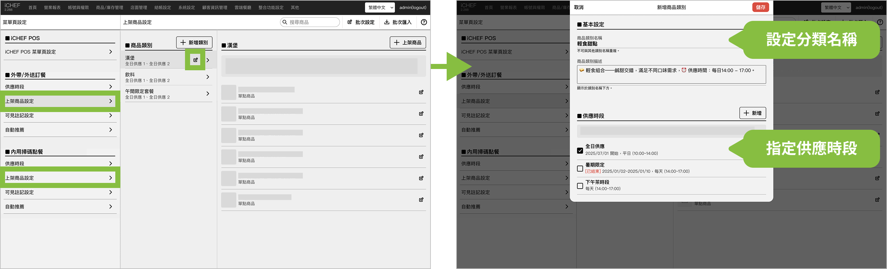Click the search magnifier icon
887x269 pixels.
click(x=285, y=22)
